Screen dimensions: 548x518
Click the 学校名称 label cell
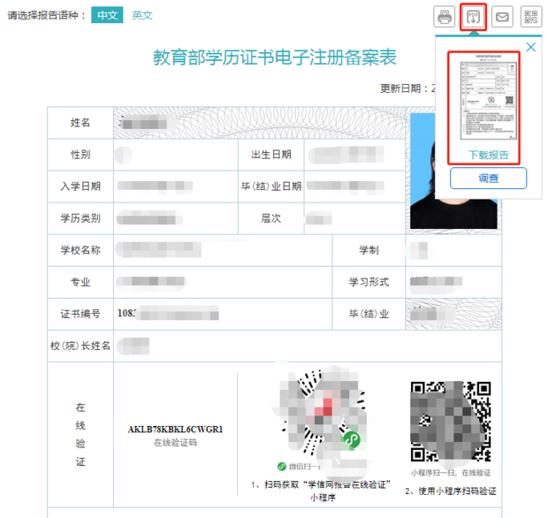80,250
